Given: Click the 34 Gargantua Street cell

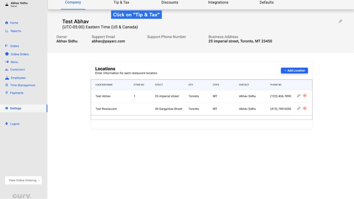Looking at the screenshot, I should (x=169, y=109).
